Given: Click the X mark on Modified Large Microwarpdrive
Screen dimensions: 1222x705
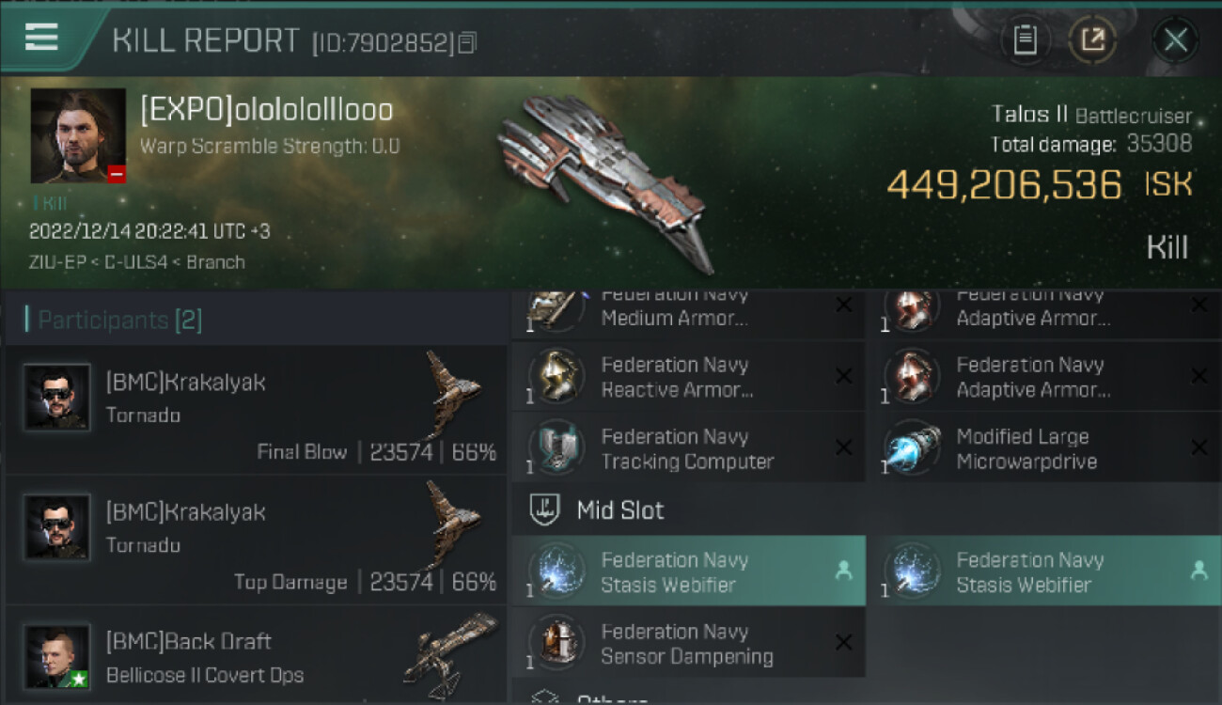Looking at the screenshot, I should (x=1198, y=448).
